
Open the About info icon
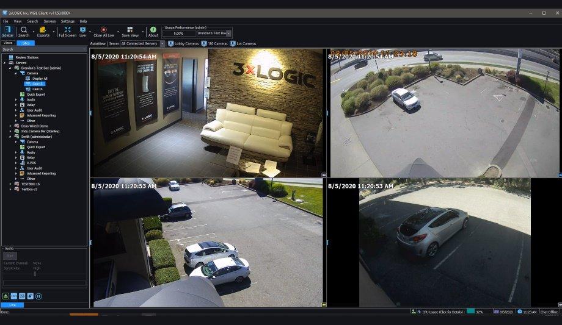[x=153, y=32]
